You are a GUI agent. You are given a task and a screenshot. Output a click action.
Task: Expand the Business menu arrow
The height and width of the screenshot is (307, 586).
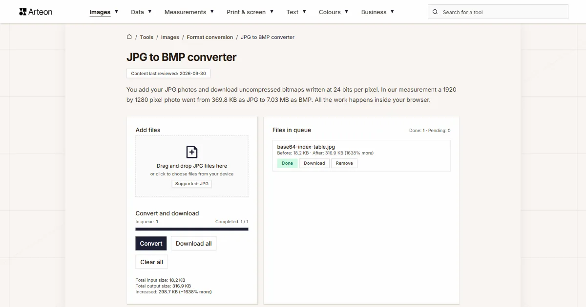[392, 12]
